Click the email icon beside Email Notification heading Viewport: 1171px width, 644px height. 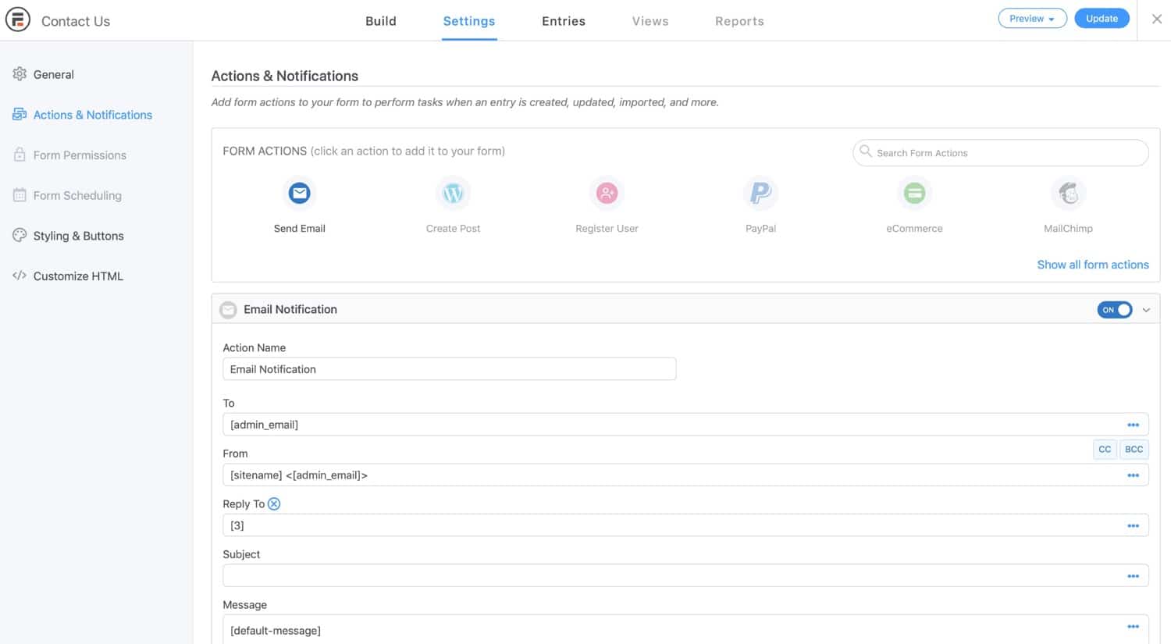227,309
